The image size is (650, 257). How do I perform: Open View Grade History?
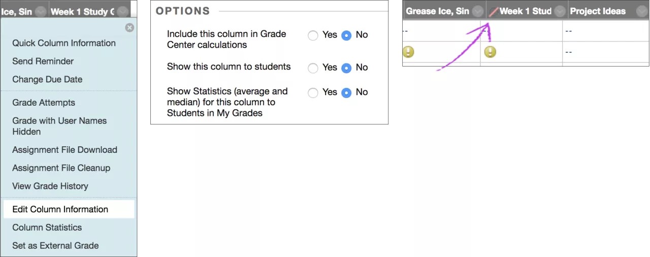tap(50, 186)
